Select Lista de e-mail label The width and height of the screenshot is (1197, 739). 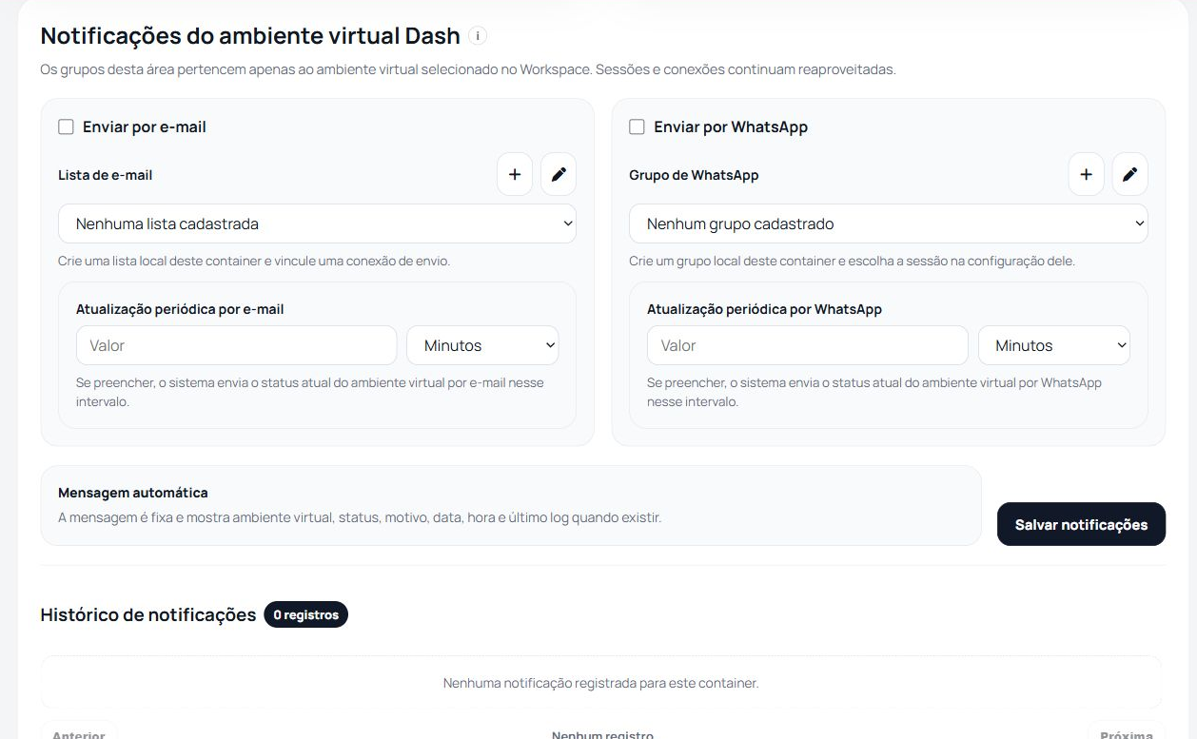(106, 175)
